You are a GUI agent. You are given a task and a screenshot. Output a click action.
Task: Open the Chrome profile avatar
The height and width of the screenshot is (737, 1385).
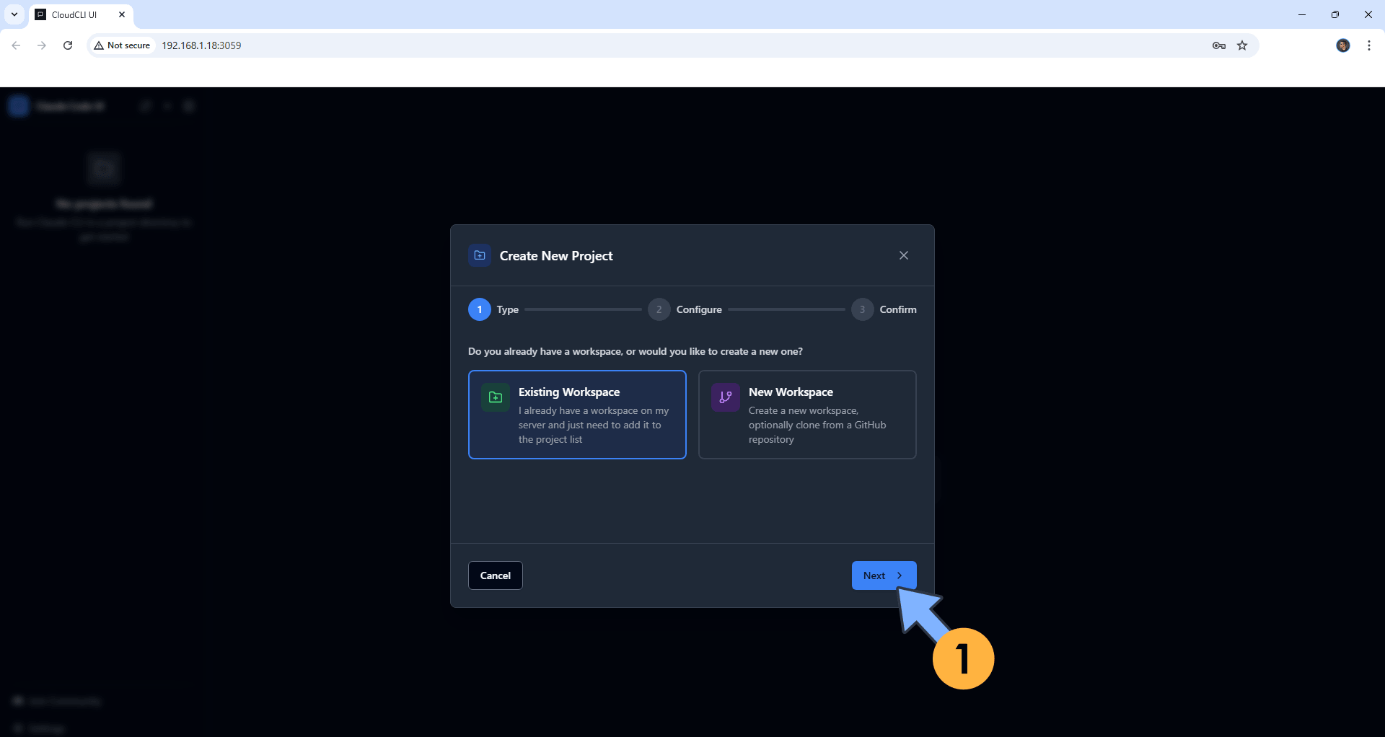[1342, 45]
